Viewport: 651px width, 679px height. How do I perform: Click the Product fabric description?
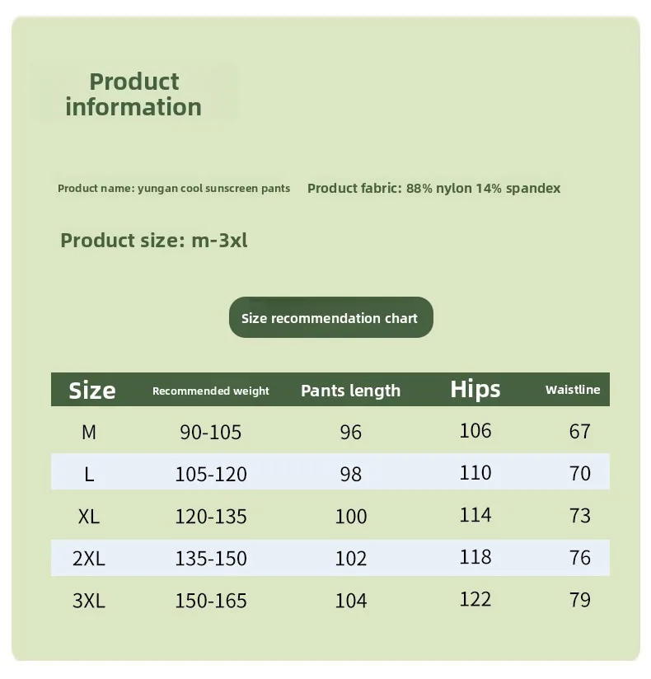433,188
